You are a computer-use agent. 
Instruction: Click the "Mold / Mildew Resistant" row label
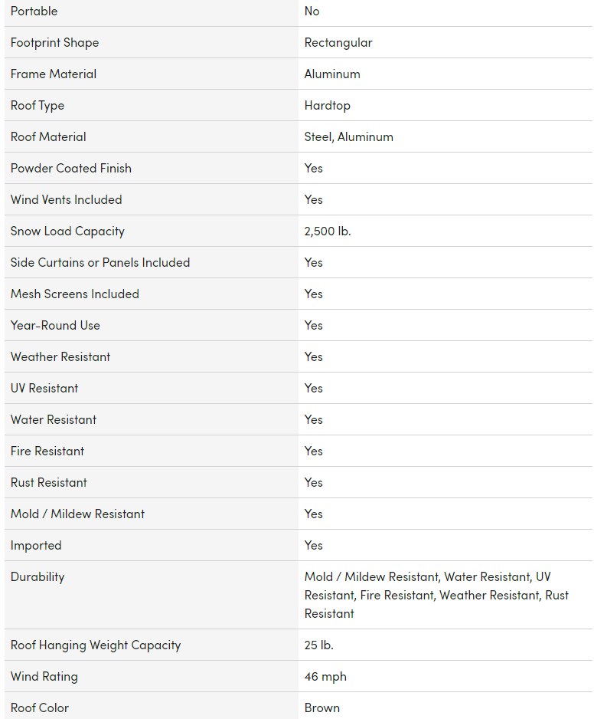77,514
